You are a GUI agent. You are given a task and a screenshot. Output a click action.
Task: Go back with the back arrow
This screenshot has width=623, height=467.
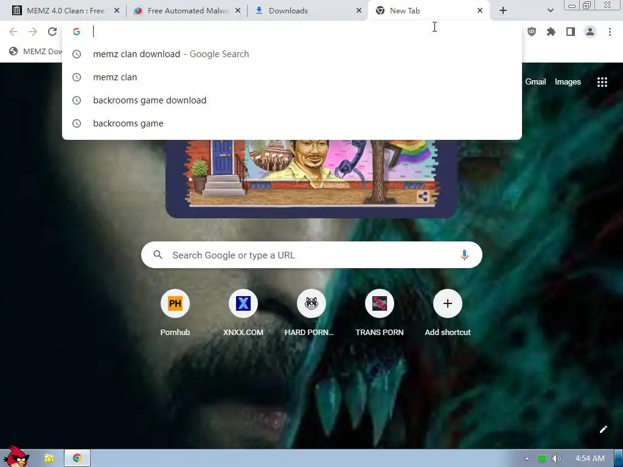coord(13,32)
